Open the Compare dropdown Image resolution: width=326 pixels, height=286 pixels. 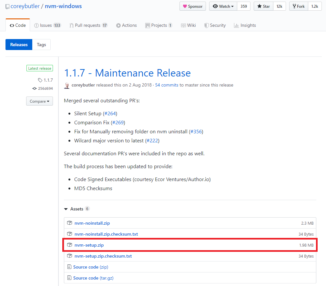tap(39, 101)
